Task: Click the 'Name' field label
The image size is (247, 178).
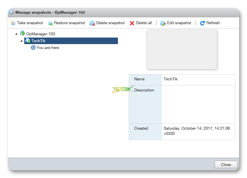Action: click(139, 79)
